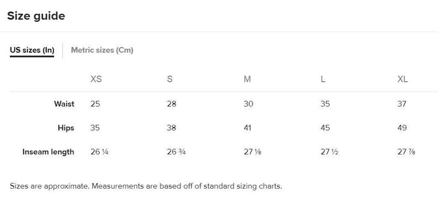The image size is (438, 204).
Task: Click the XS size column header
Action: tap(96, 79)
